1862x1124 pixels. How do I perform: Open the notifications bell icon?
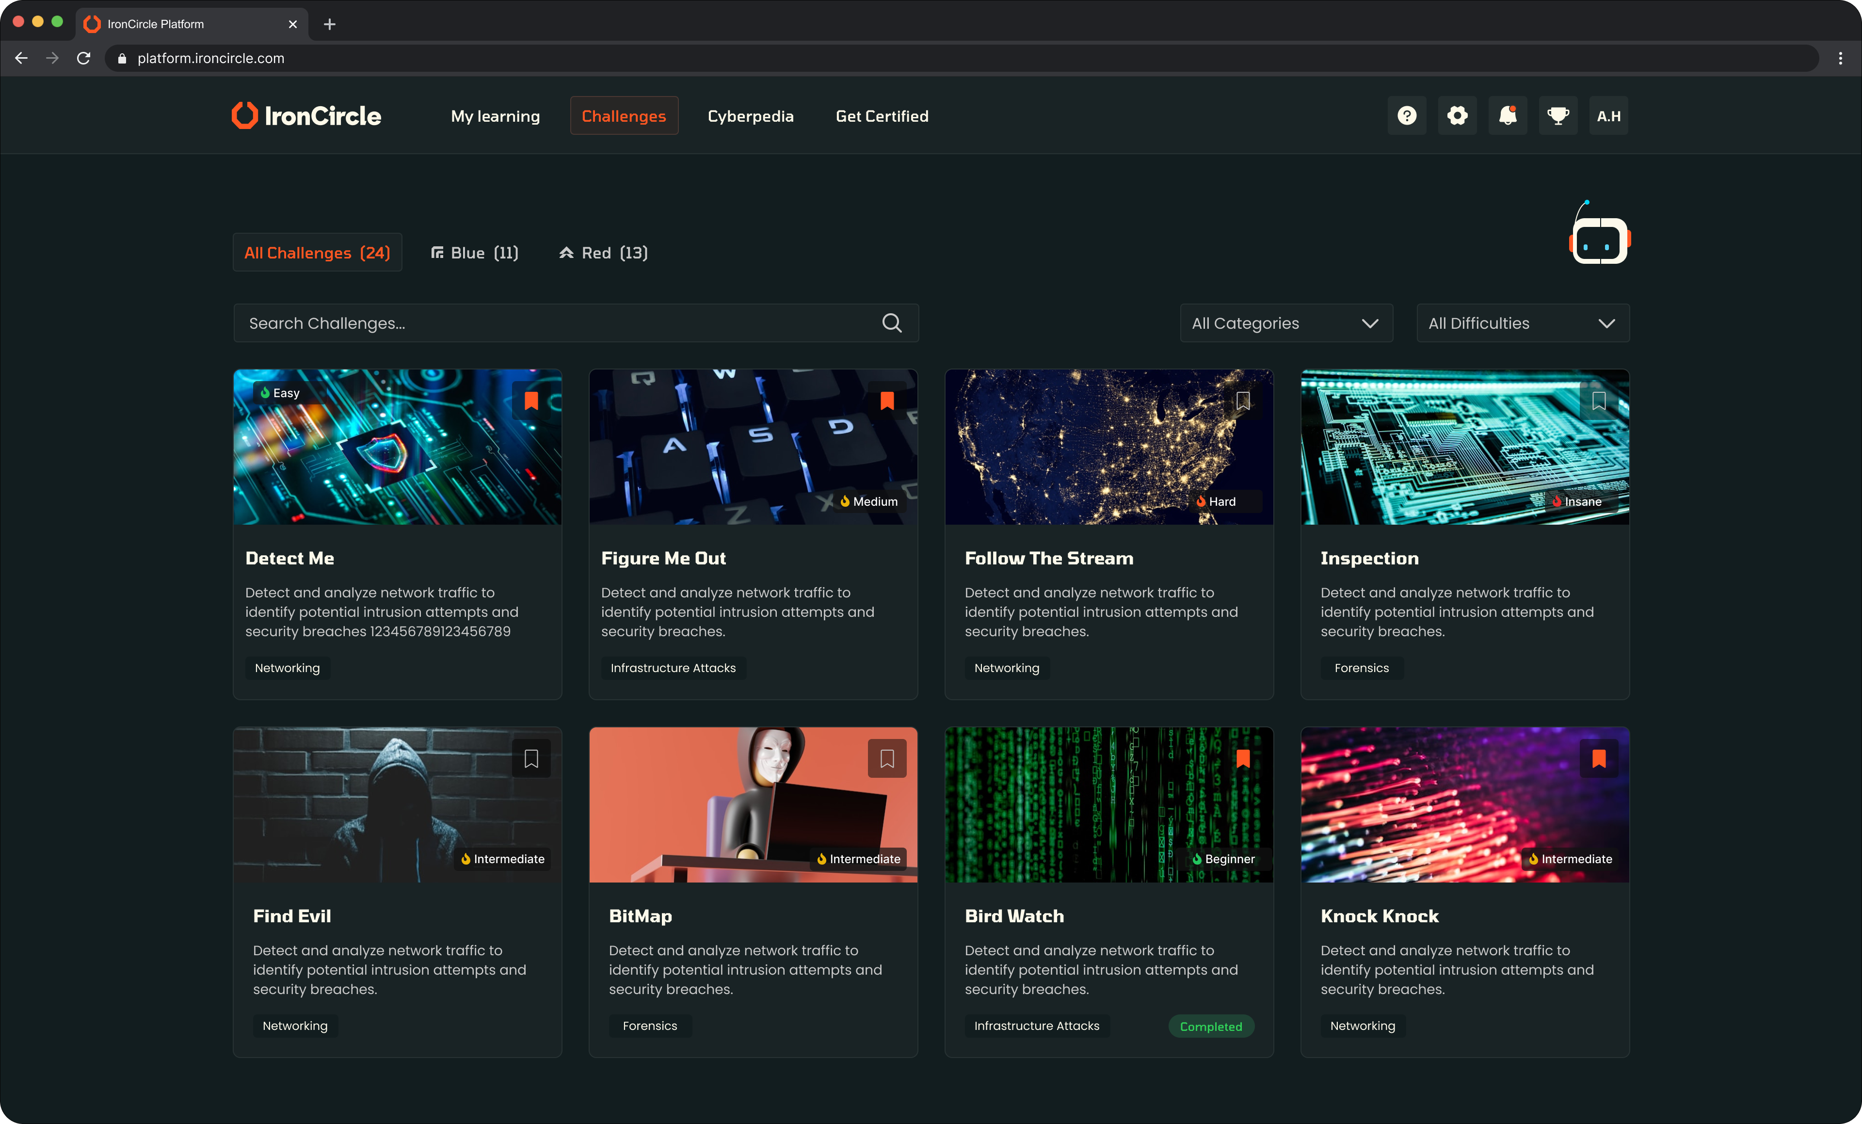1508,116
